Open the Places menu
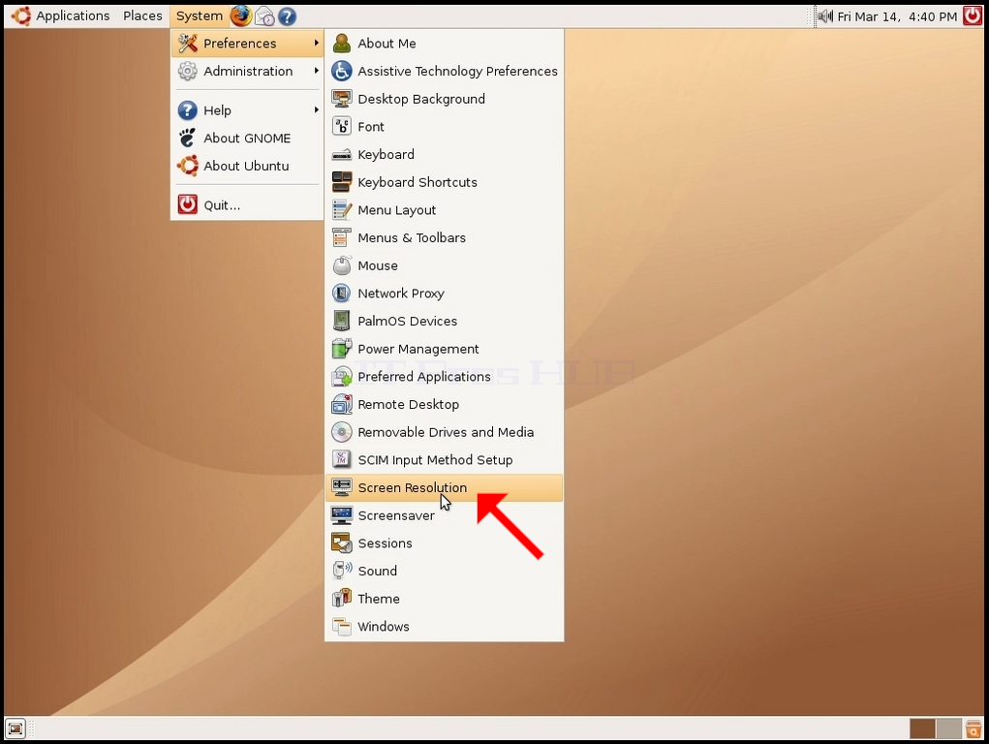The image size is (989, 744). [142, 15]
